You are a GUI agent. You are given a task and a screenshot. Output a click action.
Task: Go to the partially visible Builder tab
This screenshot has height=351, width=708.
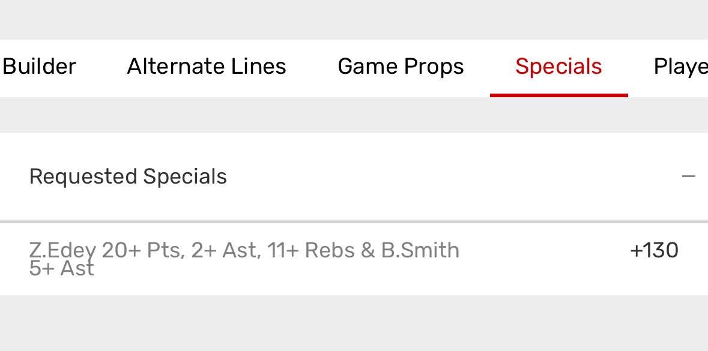click(x=39, y=66)
